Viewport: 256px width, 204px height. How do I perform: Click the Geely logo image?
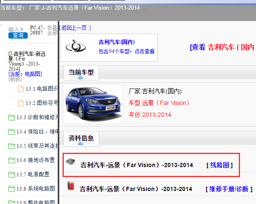[x=76, y=47]
